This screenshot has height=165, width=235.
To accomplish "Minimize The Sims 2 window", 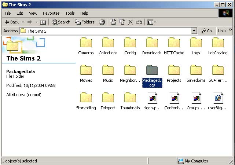I will pyautogui.click(x=216, y=5).
